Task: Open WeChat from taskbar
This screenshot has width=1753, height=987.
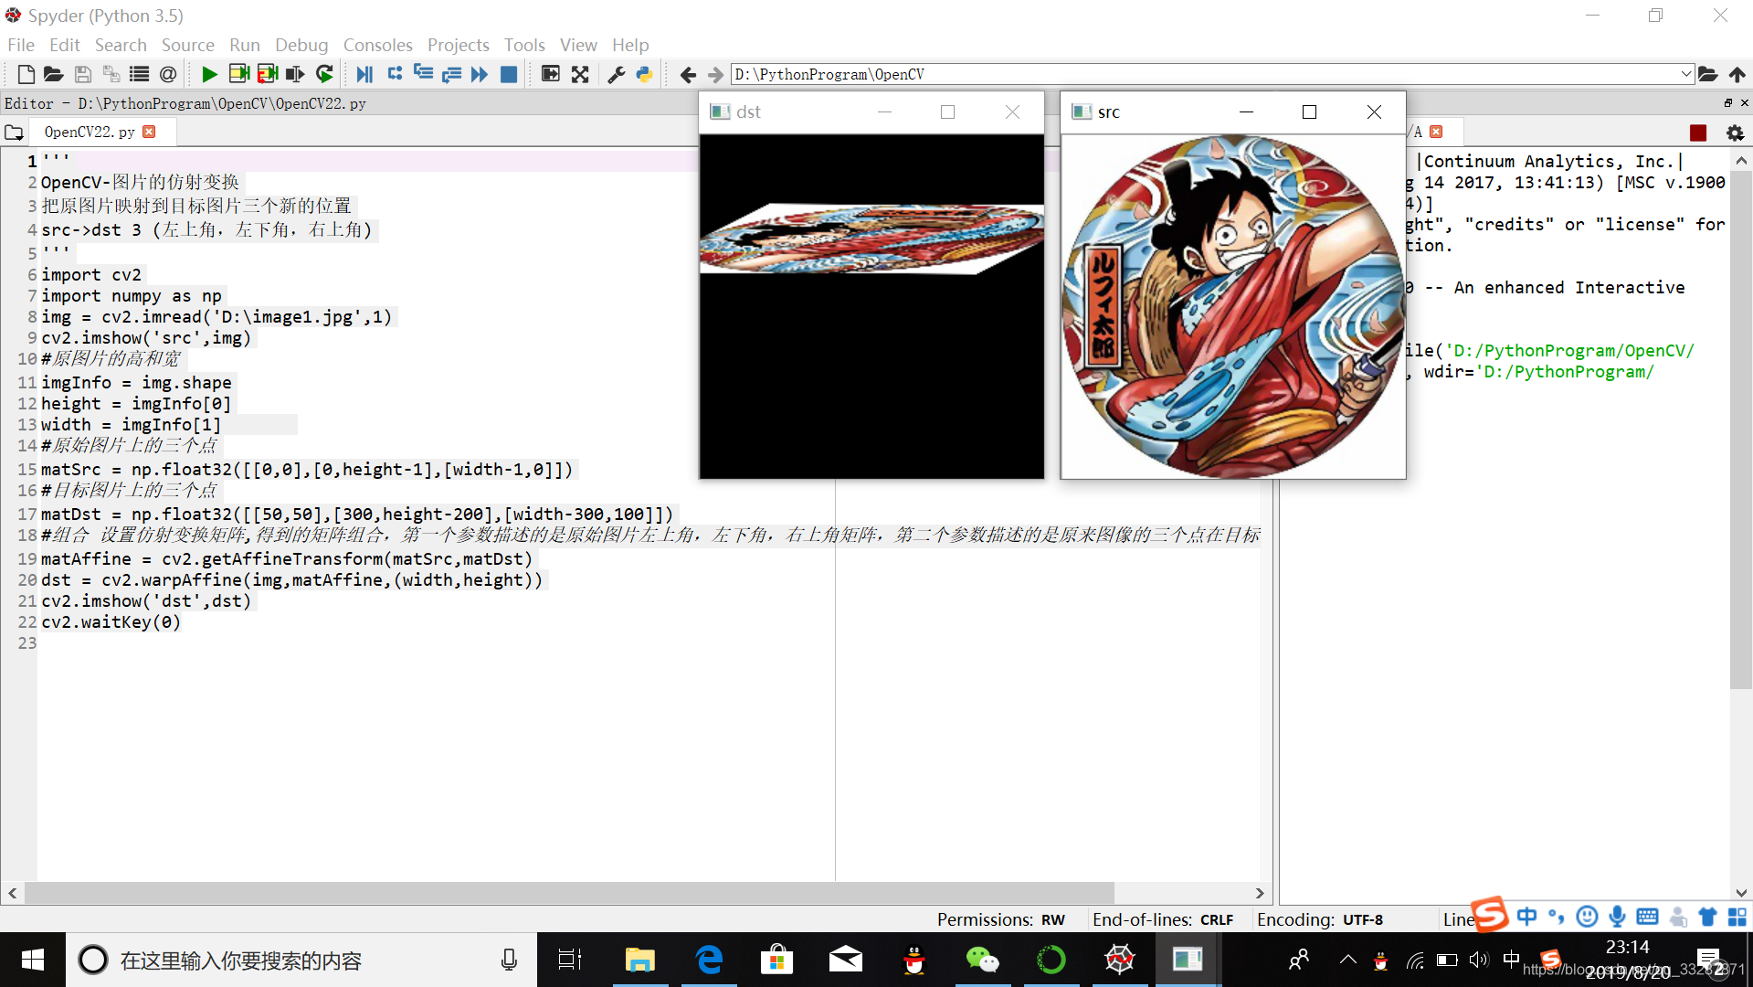Action: click(982, 960)
